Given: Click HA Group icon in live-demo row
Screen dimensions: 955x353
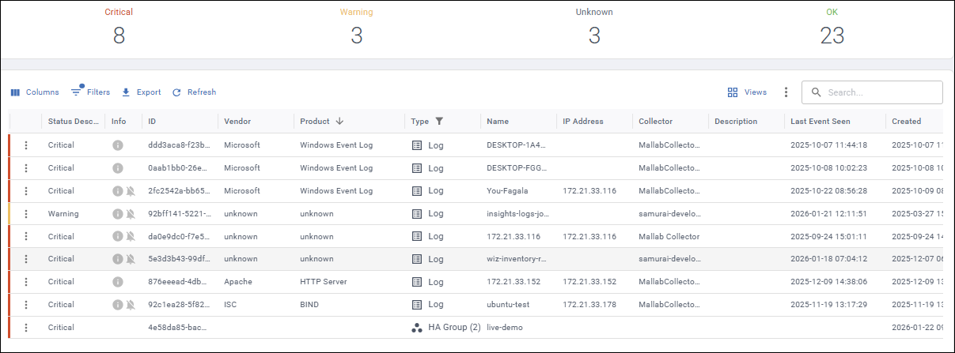Looking at the screenshot, I should coord(417,328).
